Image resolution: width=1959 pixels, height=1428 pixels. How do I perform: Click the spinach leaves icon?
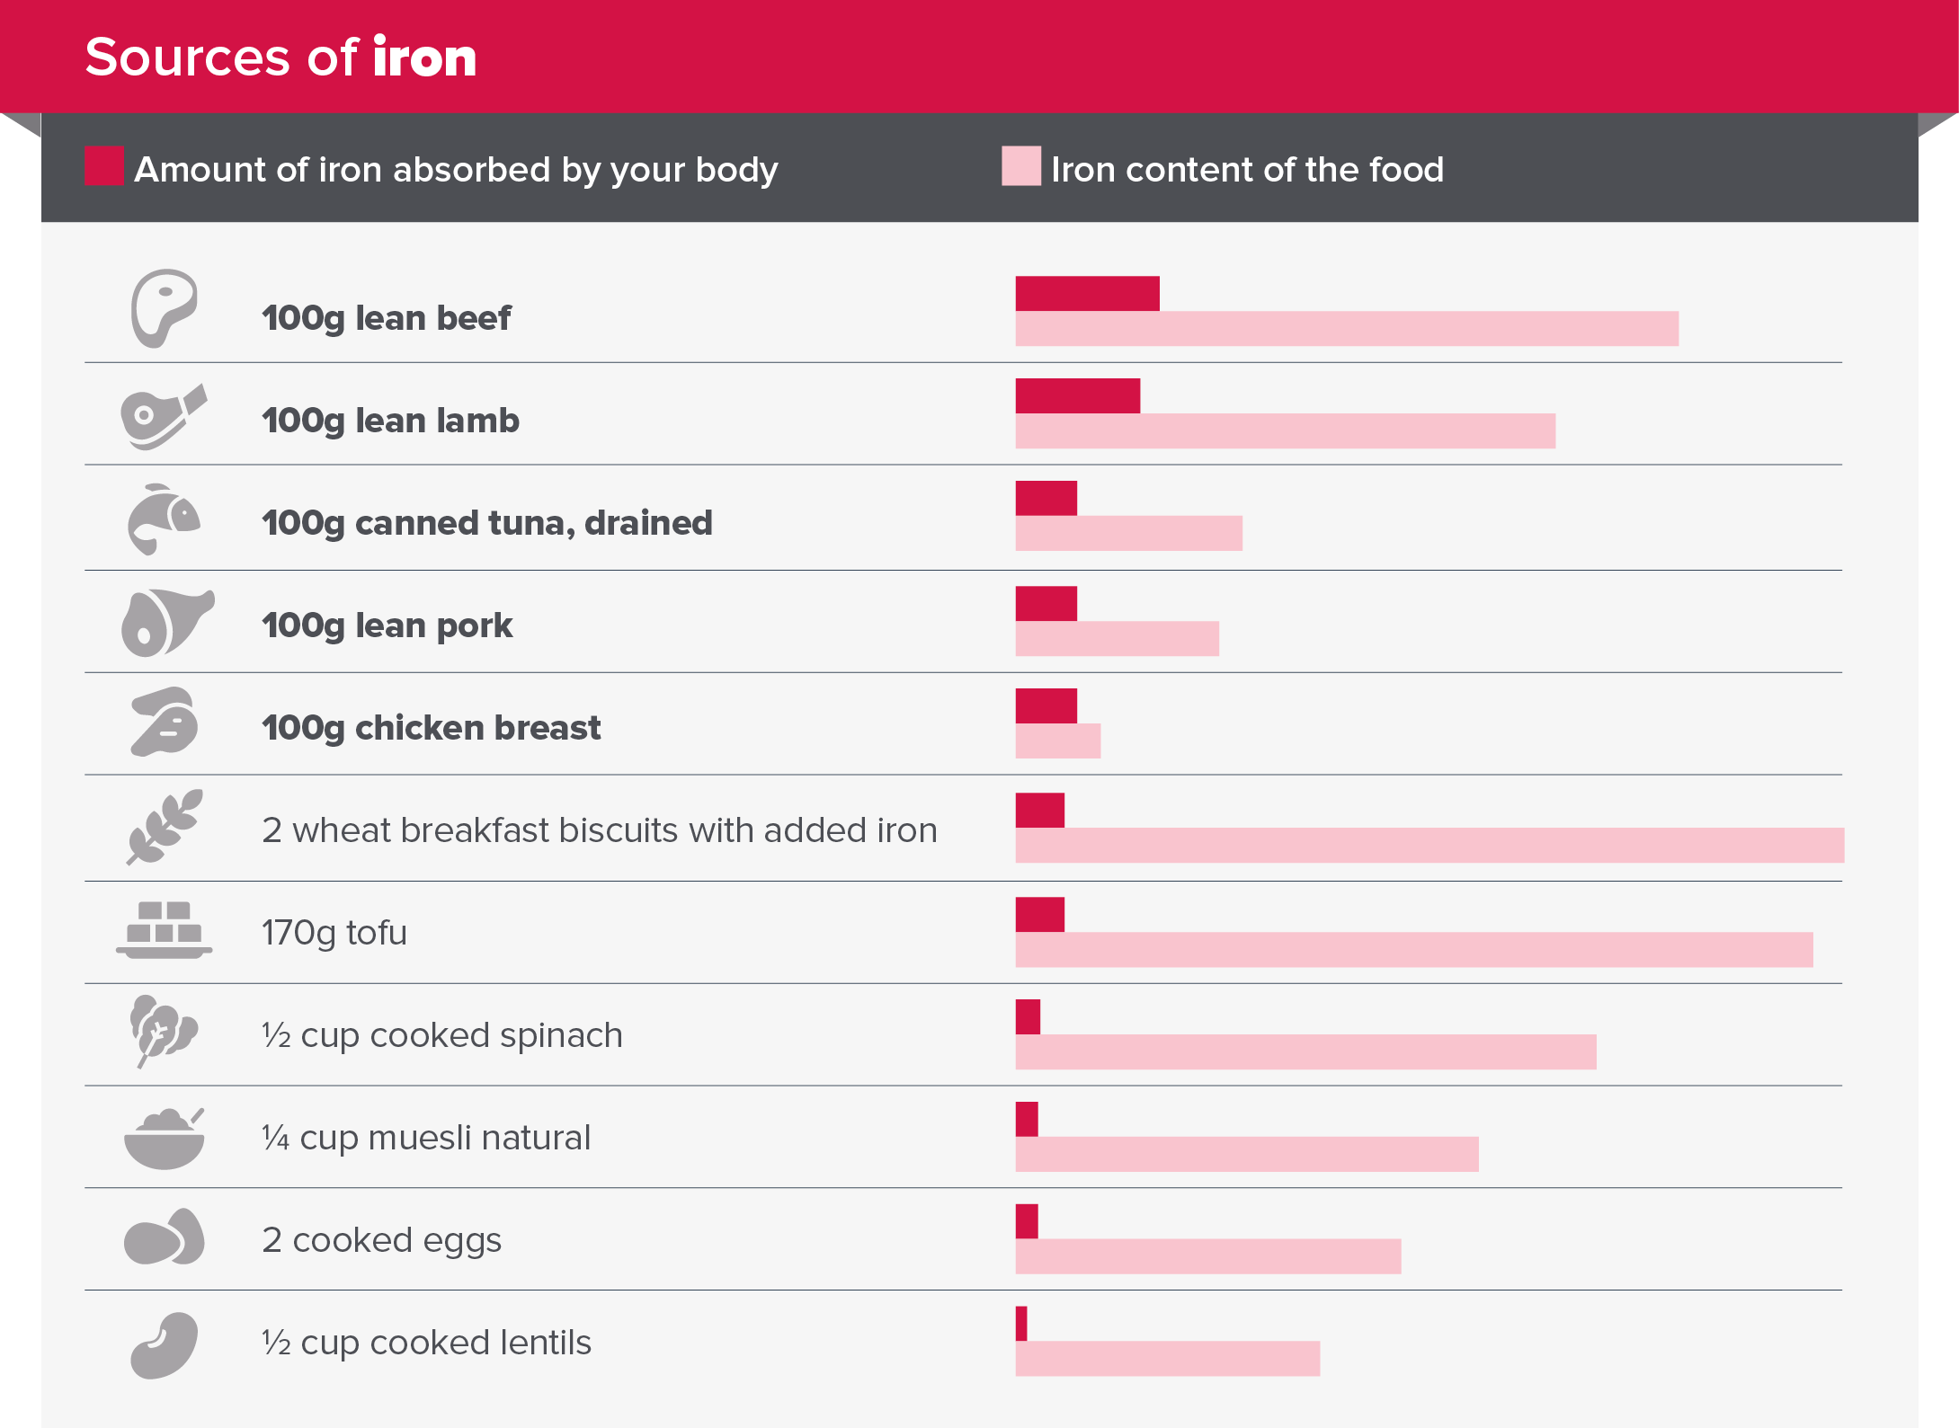click(x=163, y=1030)
